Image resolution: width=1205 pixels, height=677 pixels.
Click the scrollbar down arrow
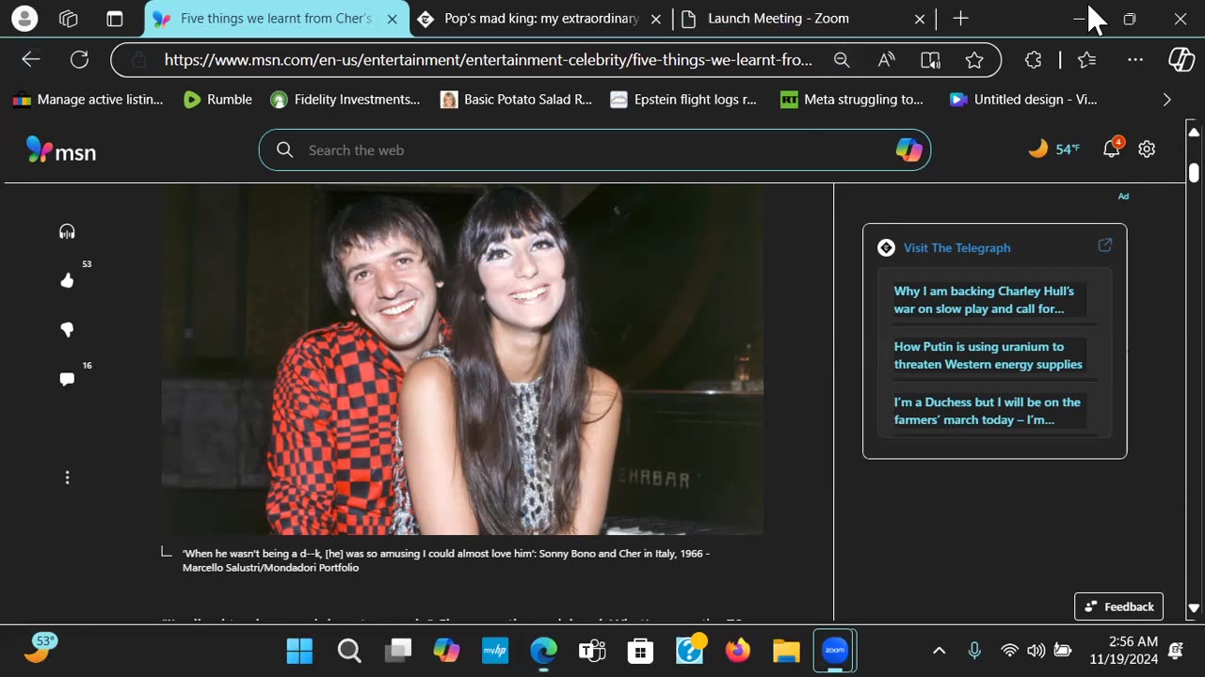pos(1194,608)
